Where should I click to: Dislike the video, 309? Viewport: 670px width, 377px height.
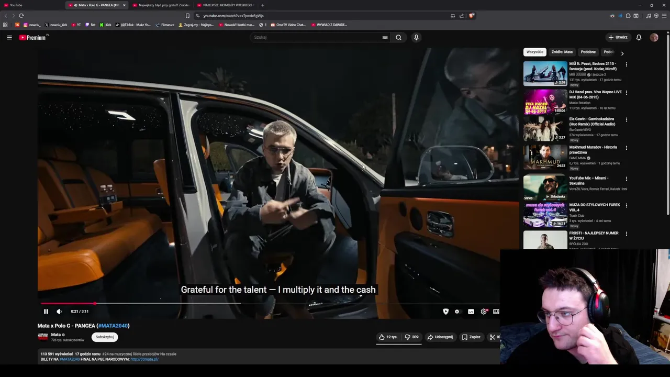click(x=411, y=337)
